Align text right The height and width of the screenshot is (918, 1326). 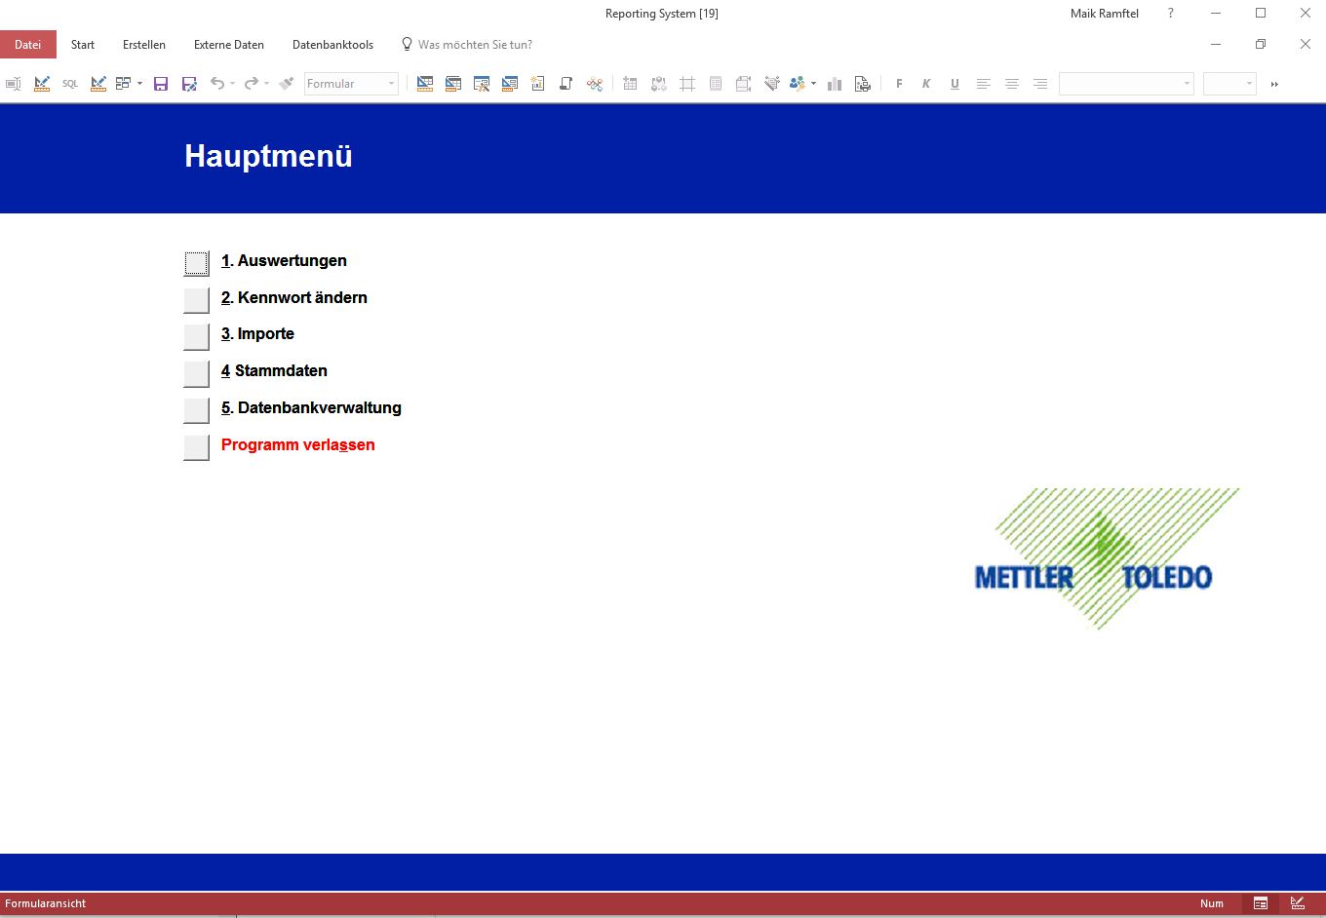pos(1040,84)
